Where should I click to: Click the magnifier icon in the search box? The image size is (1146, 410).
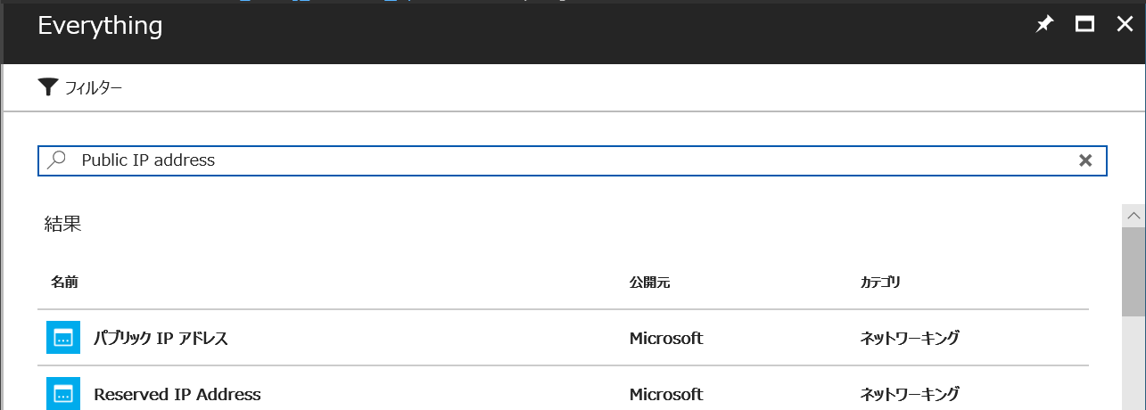pos(56,160)
